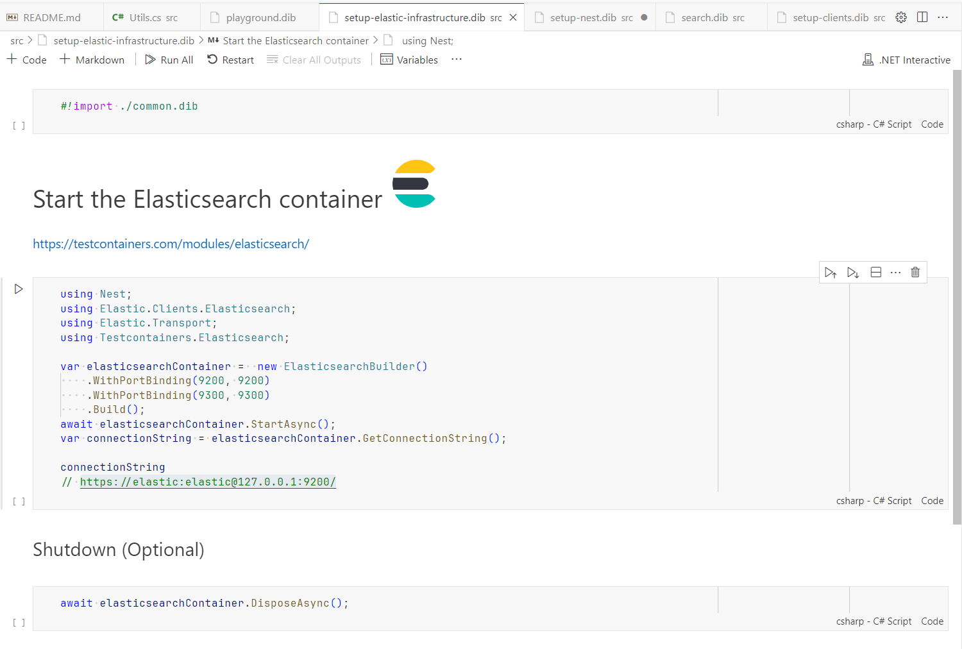962x649 pixels.
Task: Click the src breadcrumb item
Action: 17,40
